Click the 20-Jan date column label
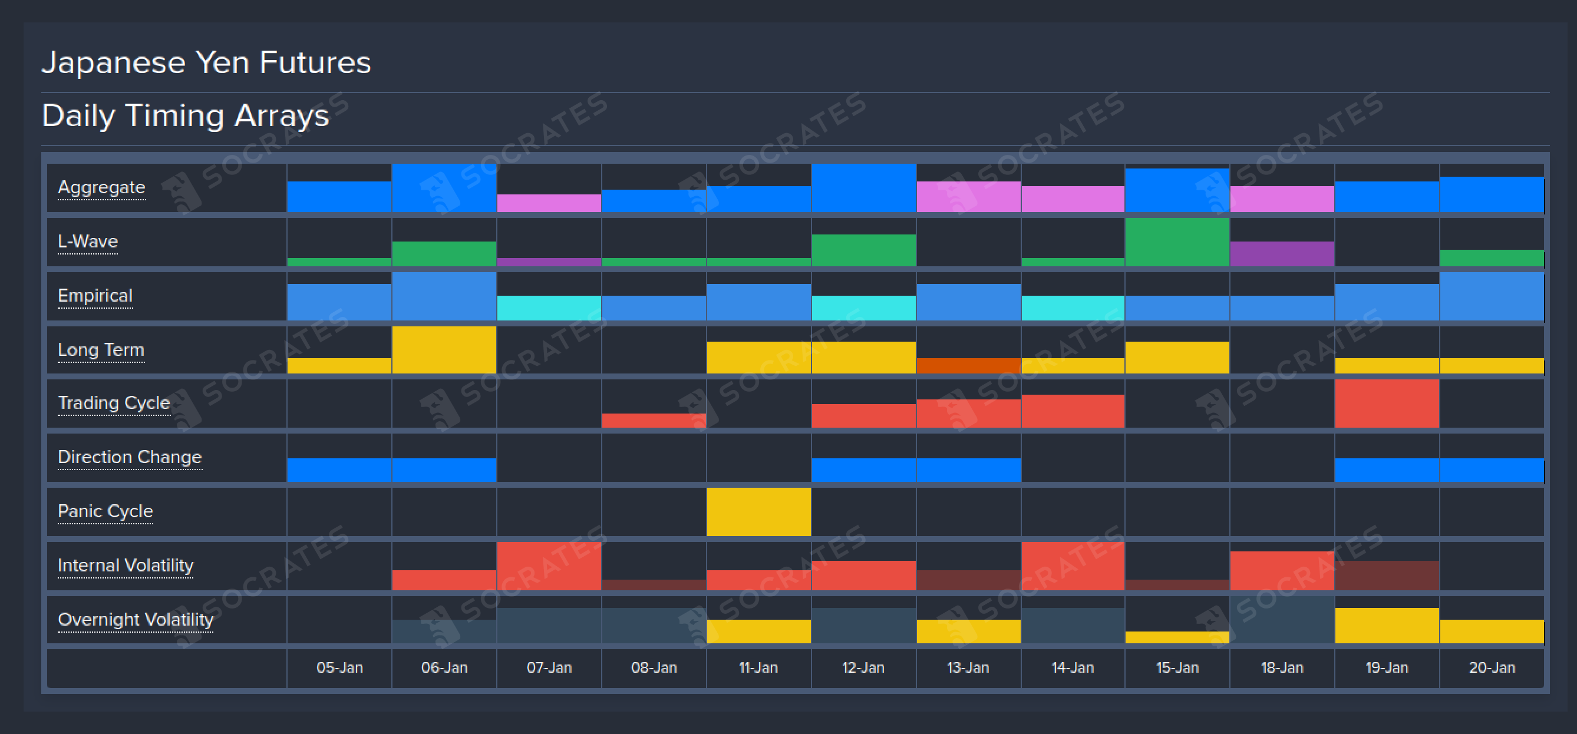 (1492, 668)
